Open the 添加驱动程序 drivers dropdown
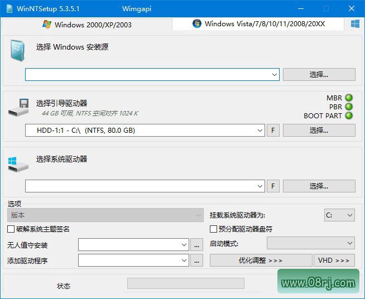 tap(133, 260)
